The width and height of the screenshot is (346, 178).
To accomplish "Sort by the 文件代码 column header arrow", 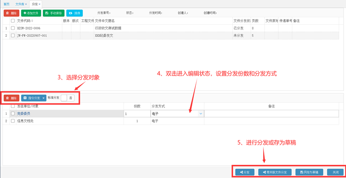I will (32, 21).
